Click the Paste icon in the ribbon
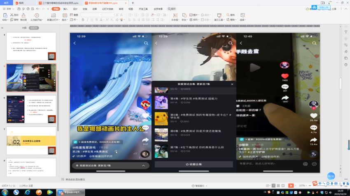This screenshot has height=196, width=350. [x=5, y=15]
